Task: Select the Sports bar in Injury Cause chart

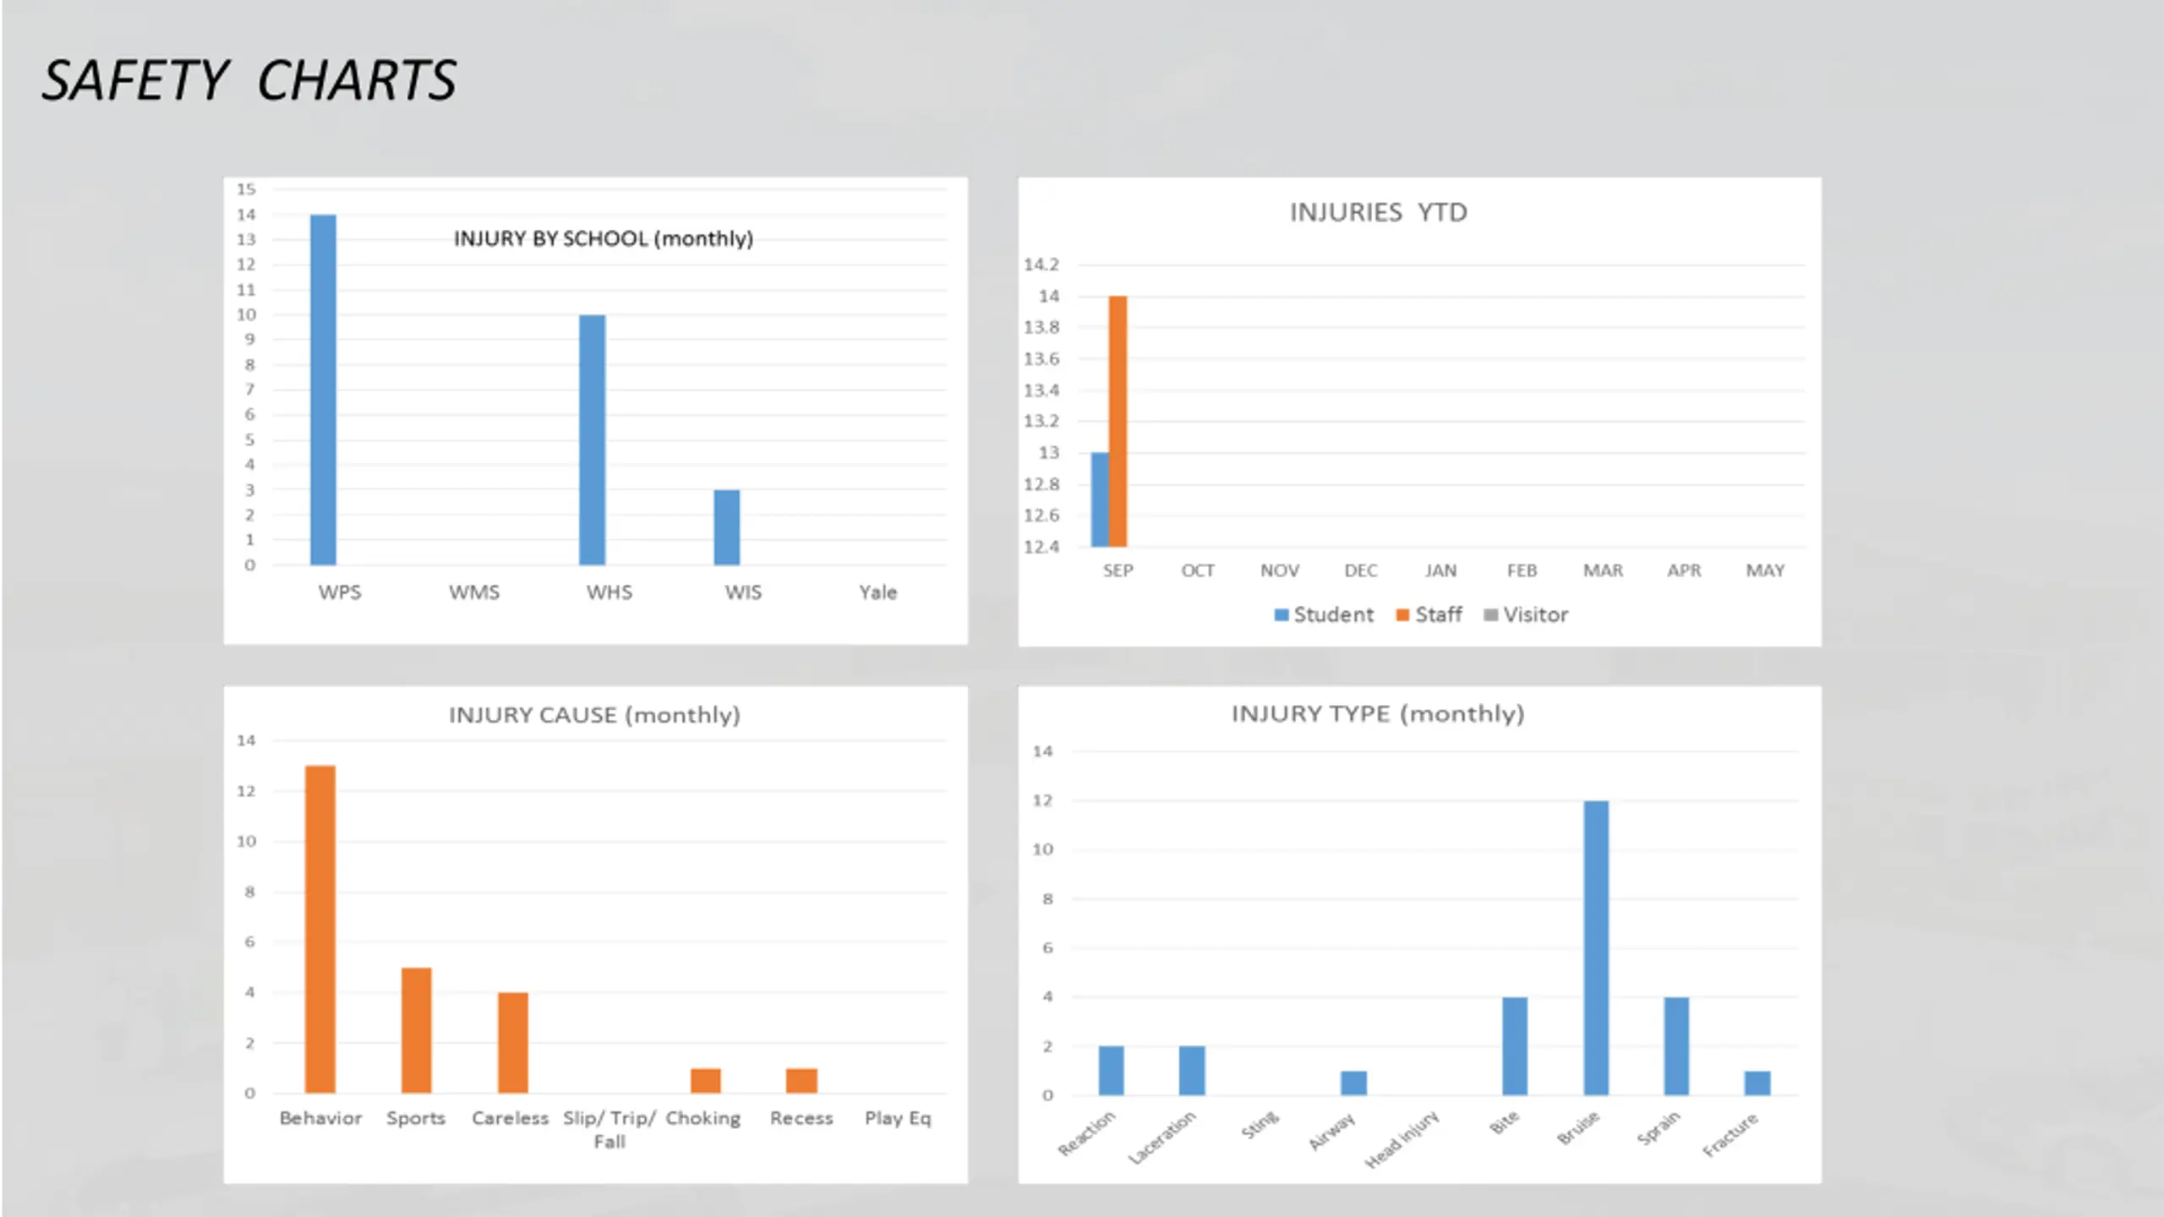Action: click(x=416, y=1029)
